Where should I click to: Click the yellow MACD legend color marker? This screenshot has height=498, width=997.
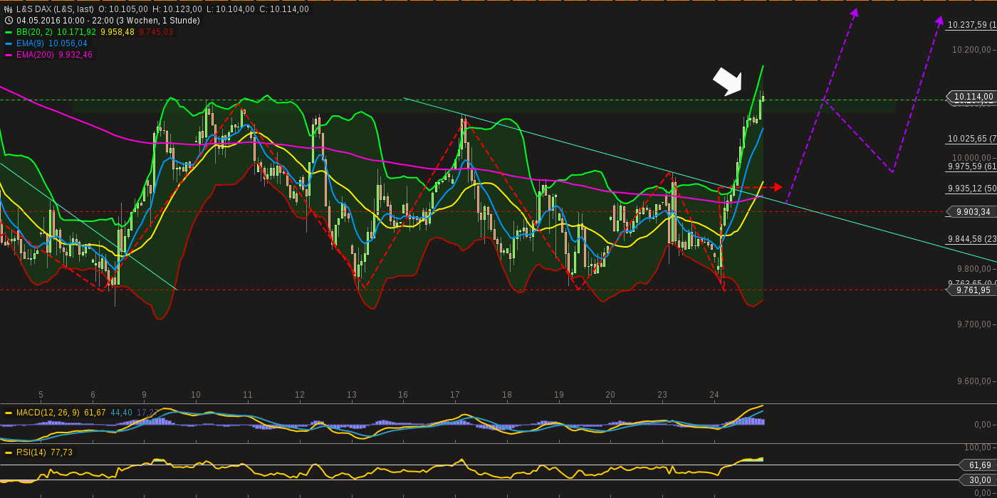coord(9,413)
